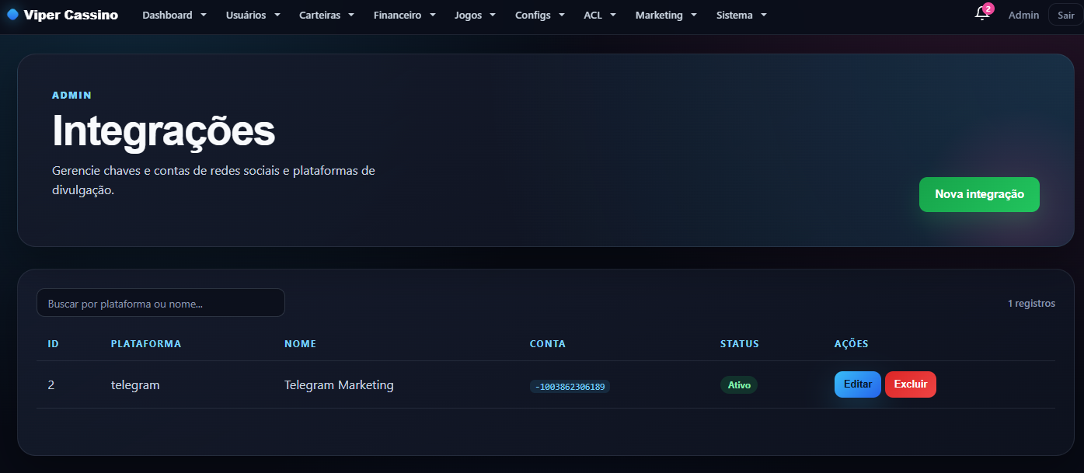Delete the Telegram integration with Excluir
The image size is (1084, 473).
coord(911,384)
